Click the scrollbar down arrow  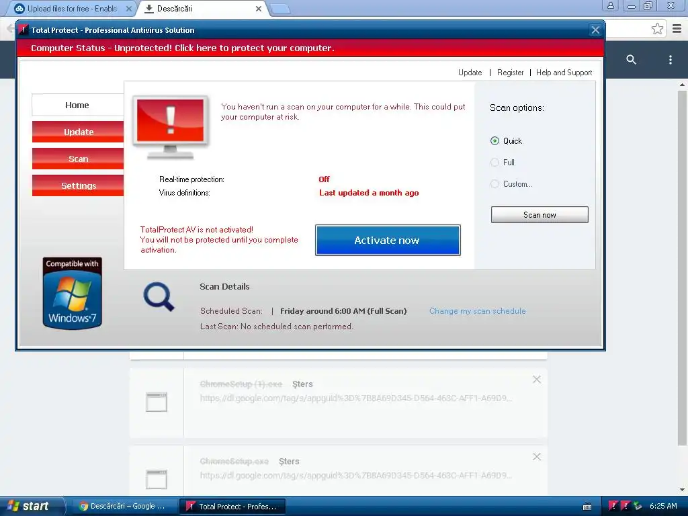pyautogui.click(x=682, y=489)
